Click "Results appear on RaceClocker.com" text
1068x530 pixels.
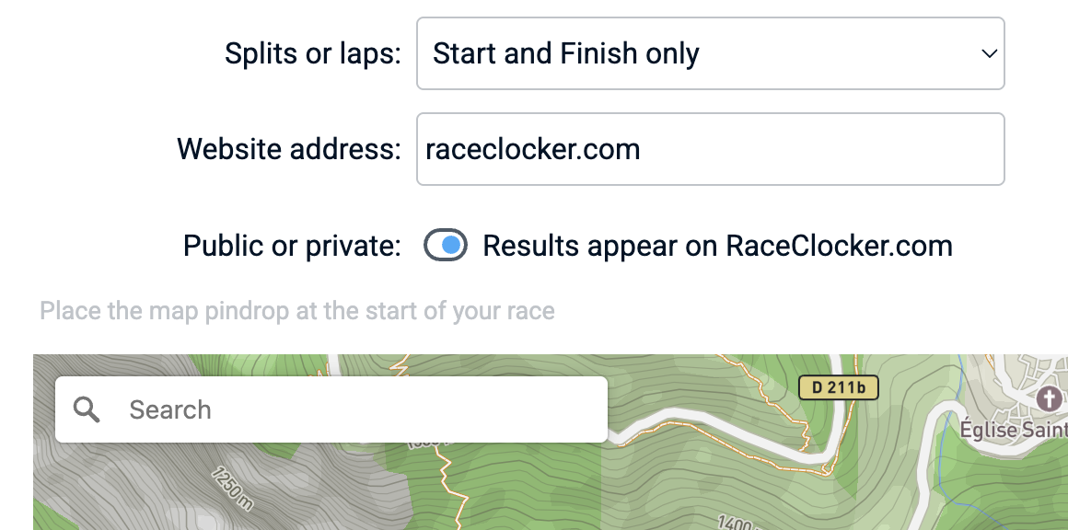[x=717, y=246]
